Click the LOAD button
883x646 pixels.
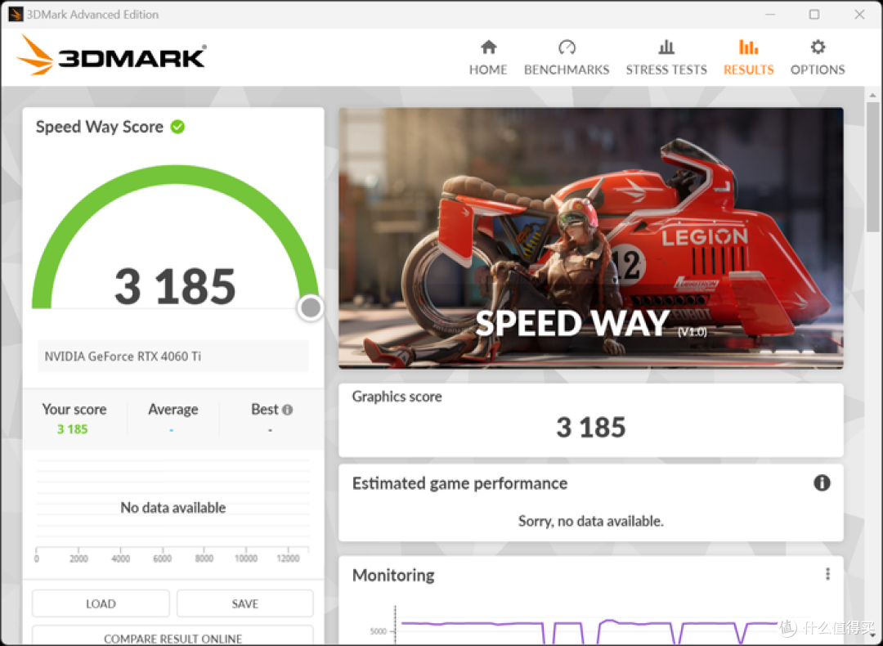[101, 603]
